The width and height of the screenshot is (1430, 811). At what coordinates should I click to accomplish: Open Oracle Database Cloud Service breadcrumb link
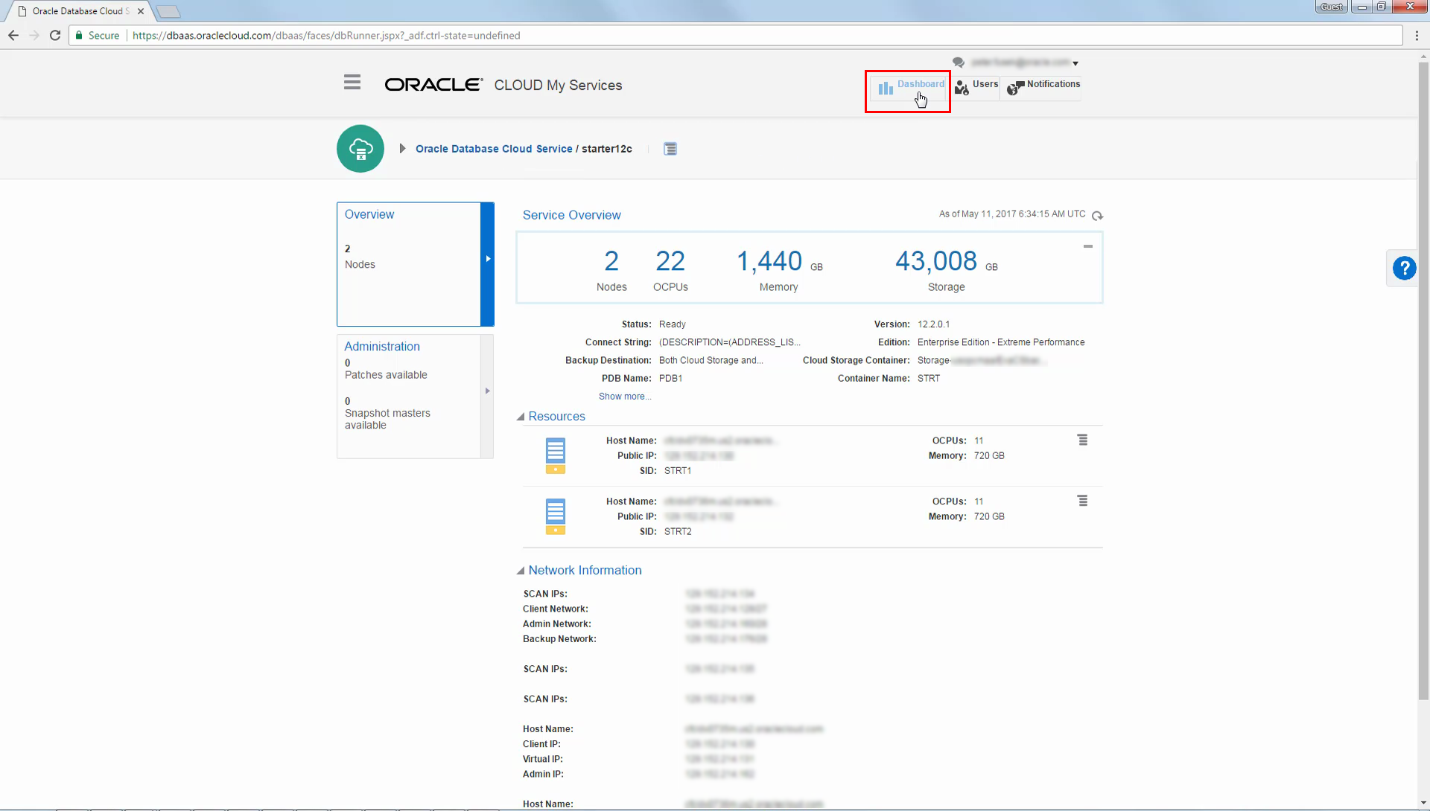[494, 149]
